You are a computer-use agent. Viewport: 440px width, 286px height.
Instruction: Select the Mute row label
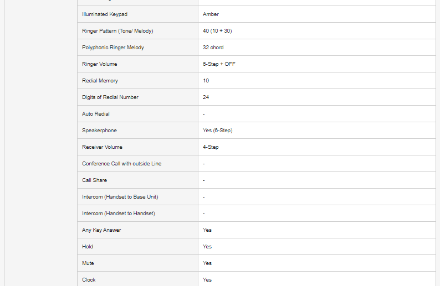pos(88,263)
